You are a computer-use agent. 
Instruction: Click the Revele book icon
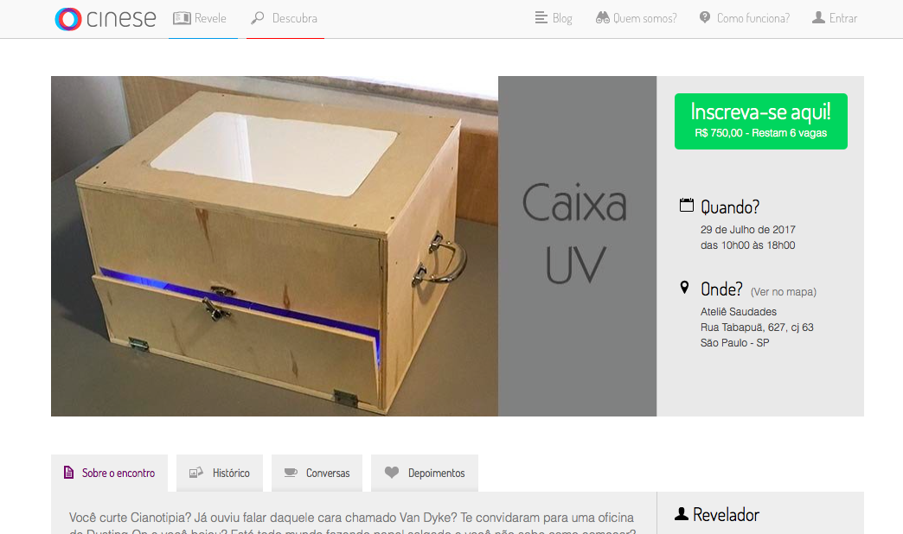[182, 18]
